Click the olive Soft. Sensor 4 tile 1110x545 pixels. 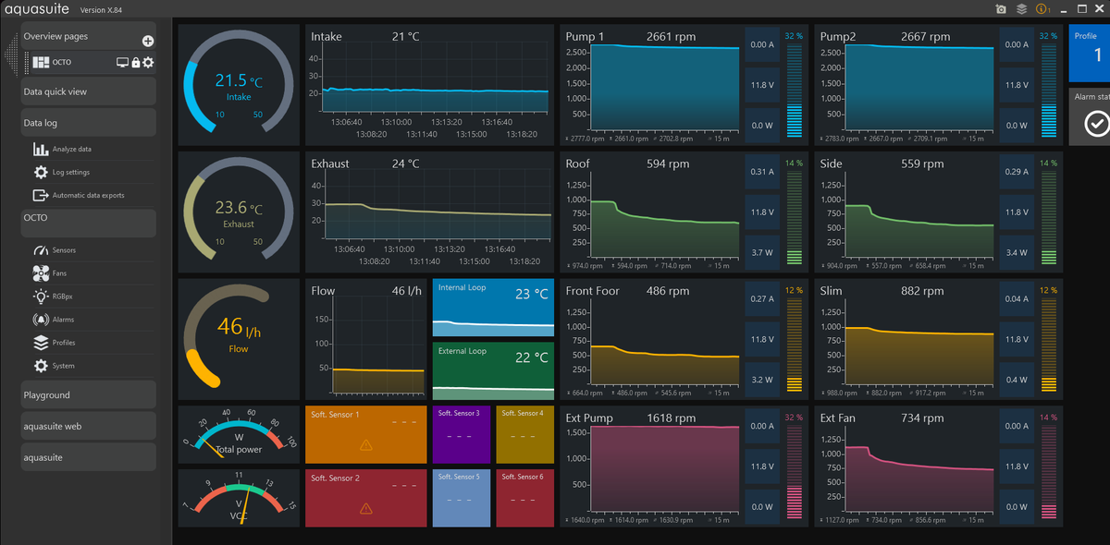[524, 434]
